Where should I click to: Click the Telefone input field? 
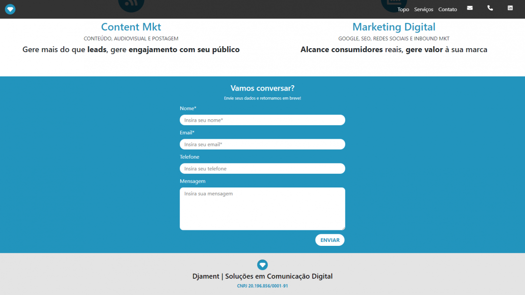pos(262,168)
